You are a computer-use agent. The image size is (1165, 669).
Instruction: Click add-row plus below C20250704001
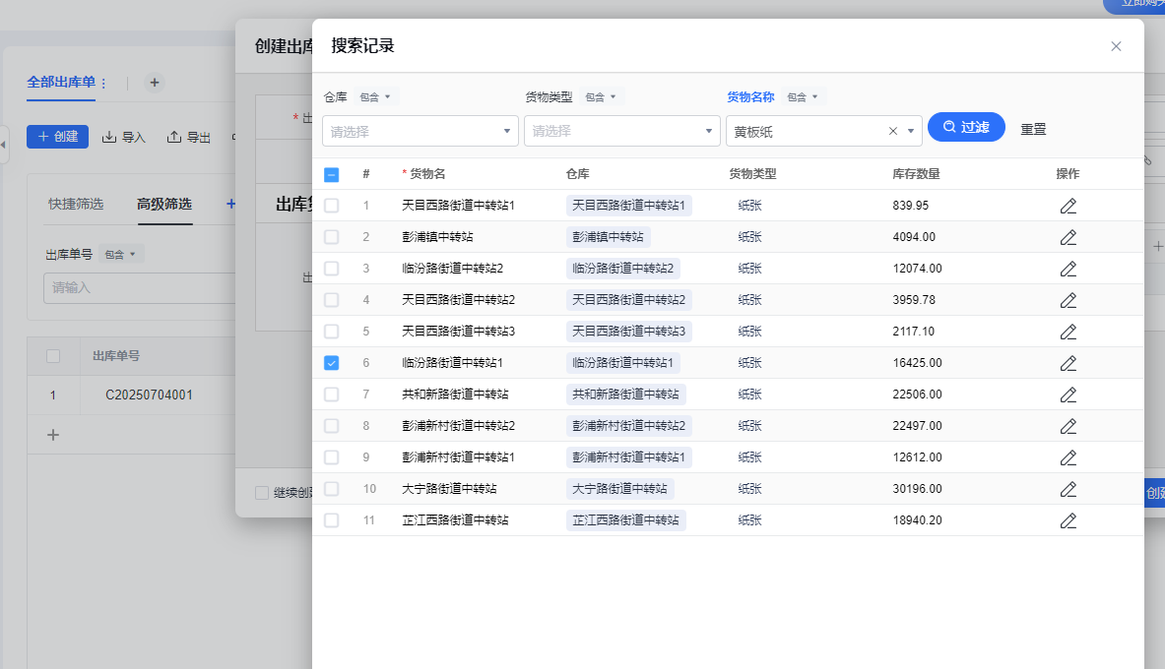[x=53, y=435]
